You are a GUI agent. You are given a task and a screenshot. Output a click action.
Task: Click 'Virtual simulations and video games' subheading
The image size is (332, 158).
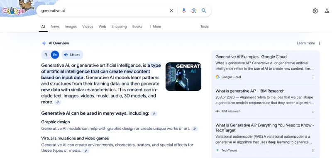(75, 139)
